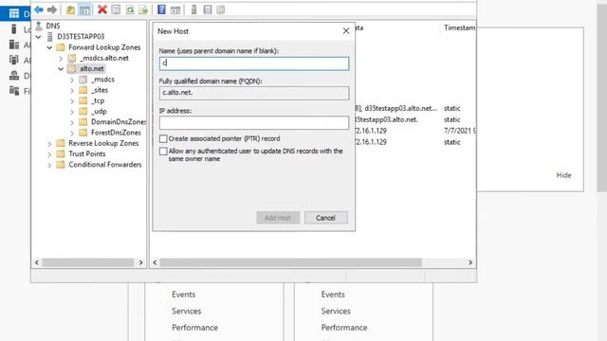Viewport: 607px width, 341px height.
Task: Click the DNS root node icon
Action: (x=39, y=26)
